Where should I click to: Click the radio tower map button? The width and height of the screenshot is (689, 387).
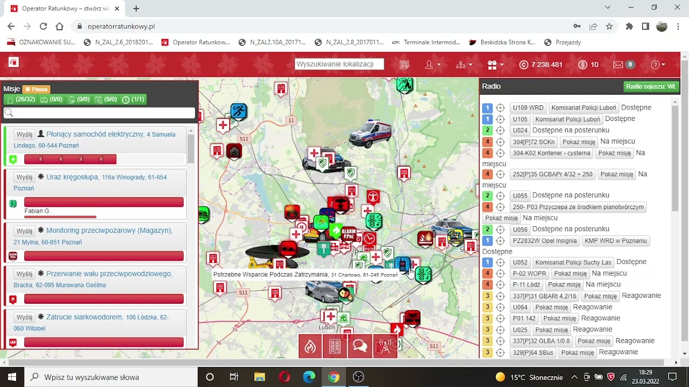(x=385, y=346)
